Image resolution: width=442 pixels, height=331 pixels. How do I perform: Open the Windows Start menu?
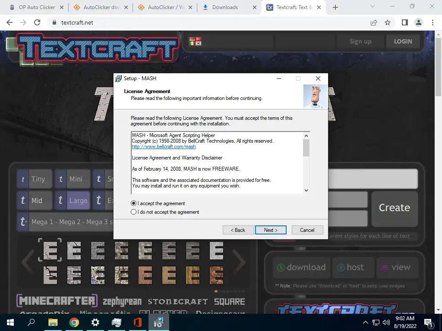click(10, 322)
